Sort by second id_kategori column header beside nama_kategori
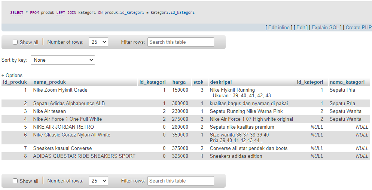Screen dimensions: 372x190 point(310,82)
